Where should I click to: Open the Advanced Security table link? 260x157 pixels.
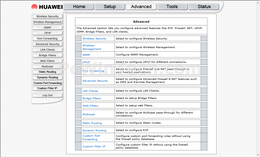(95, 81)
